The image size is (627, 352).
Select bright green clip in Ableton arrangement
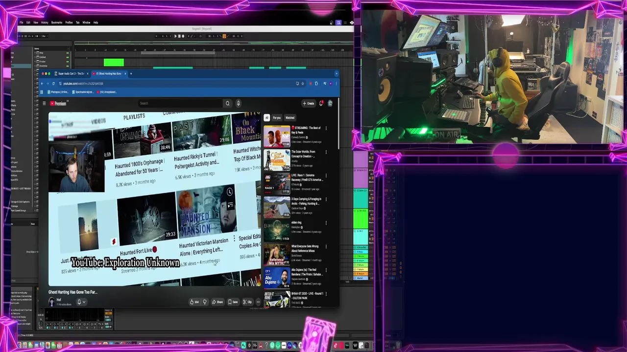coord(114,63)
